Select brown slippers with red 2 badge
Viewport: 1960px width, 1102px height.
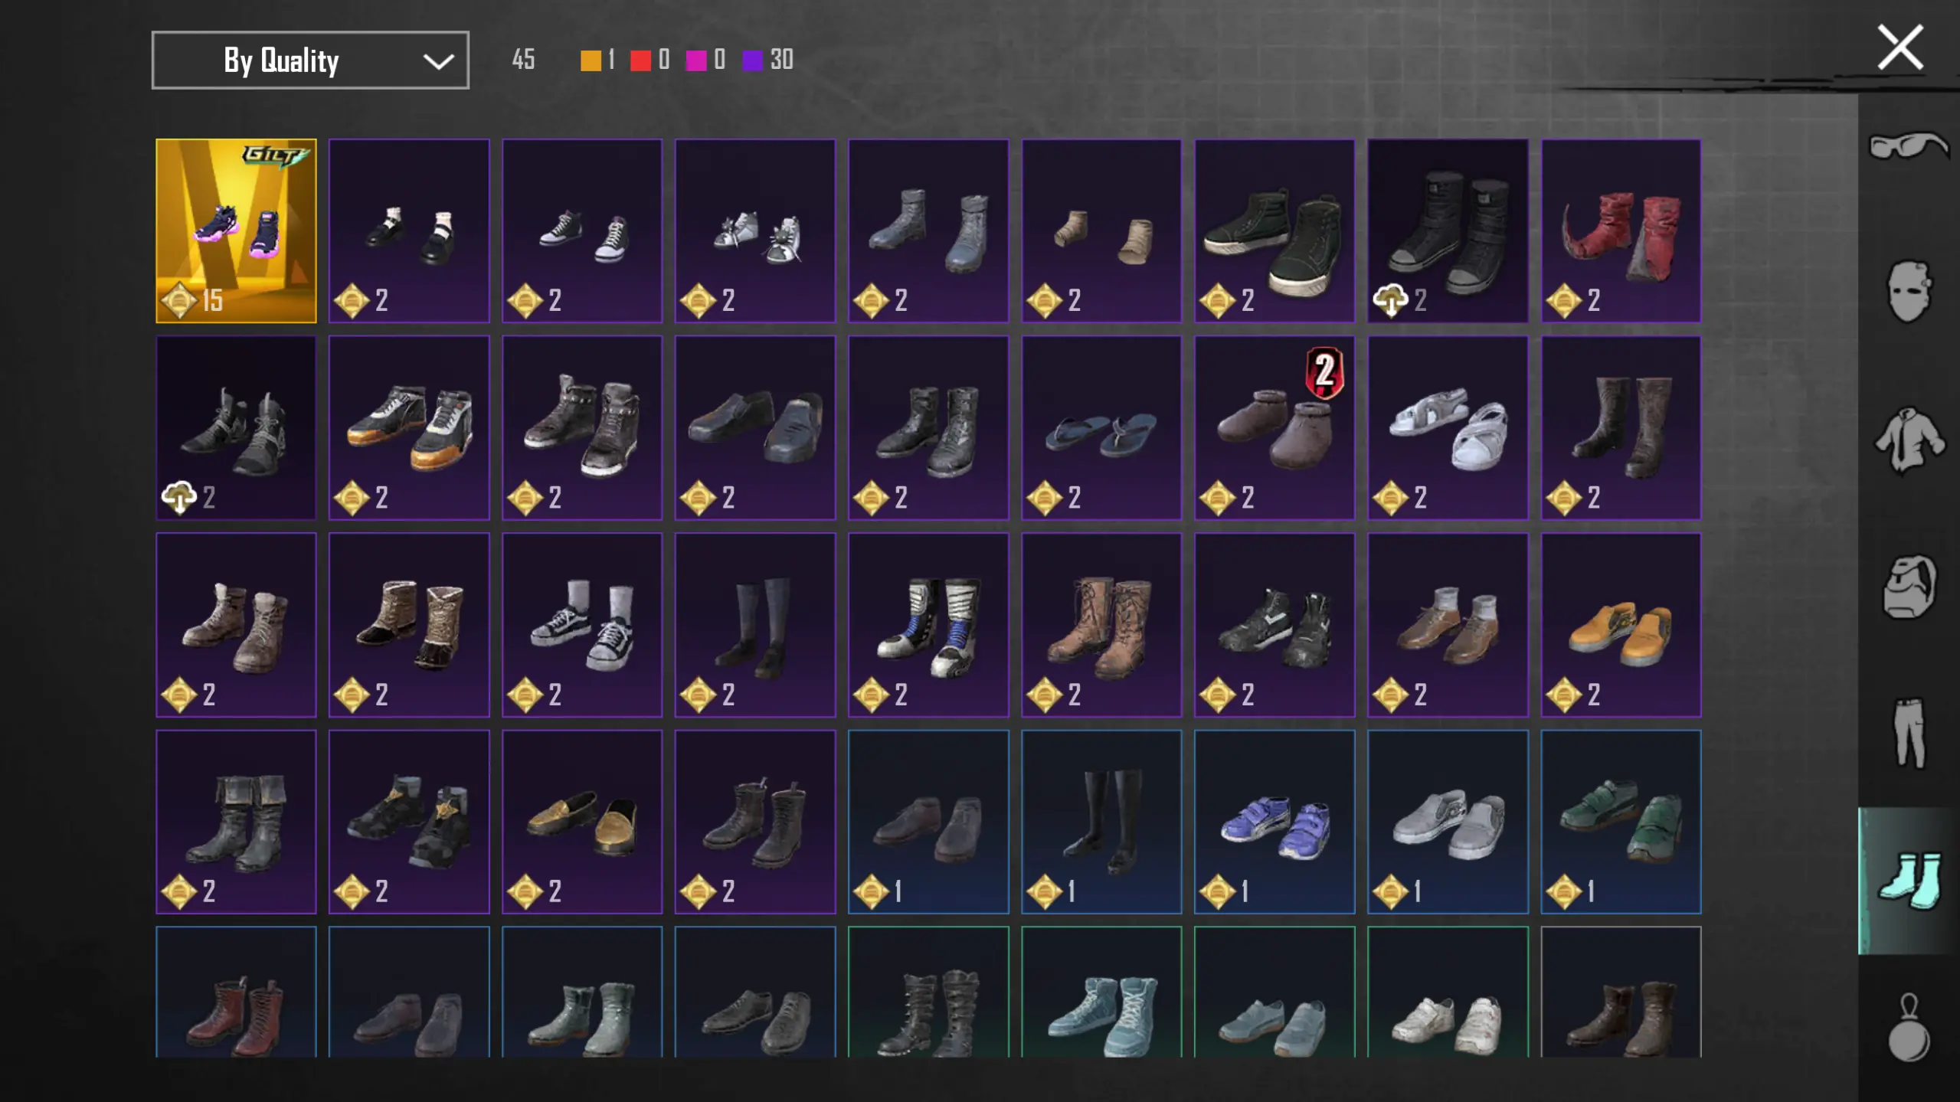coord(1274,428)
